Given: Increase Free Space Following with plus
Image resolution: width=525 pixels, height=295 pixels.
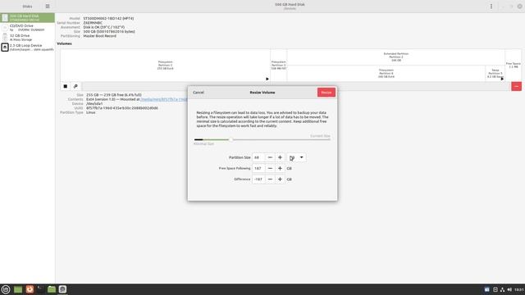Looking at the screenshot, I should (280, 168).
